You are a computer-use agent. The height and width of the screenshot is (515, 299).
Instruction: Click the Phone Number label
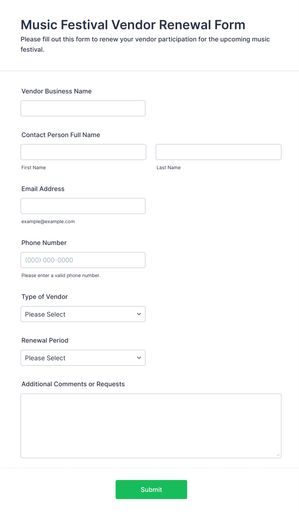point(44,243)
